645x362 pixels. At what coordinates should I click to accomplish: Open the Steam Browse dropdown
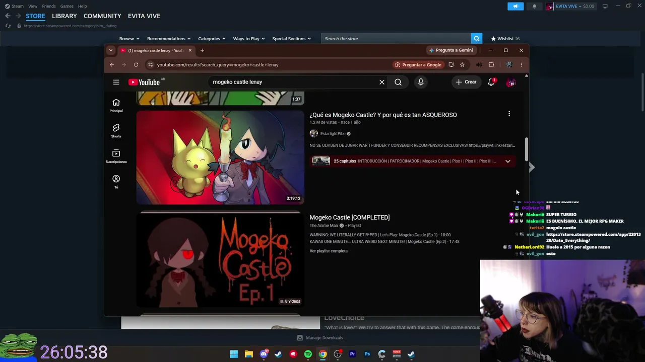pos(130,39)
